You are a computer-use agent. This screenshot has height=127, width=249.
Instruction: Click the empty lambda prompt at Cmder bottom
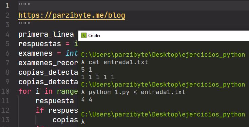(x=83, y=122)
